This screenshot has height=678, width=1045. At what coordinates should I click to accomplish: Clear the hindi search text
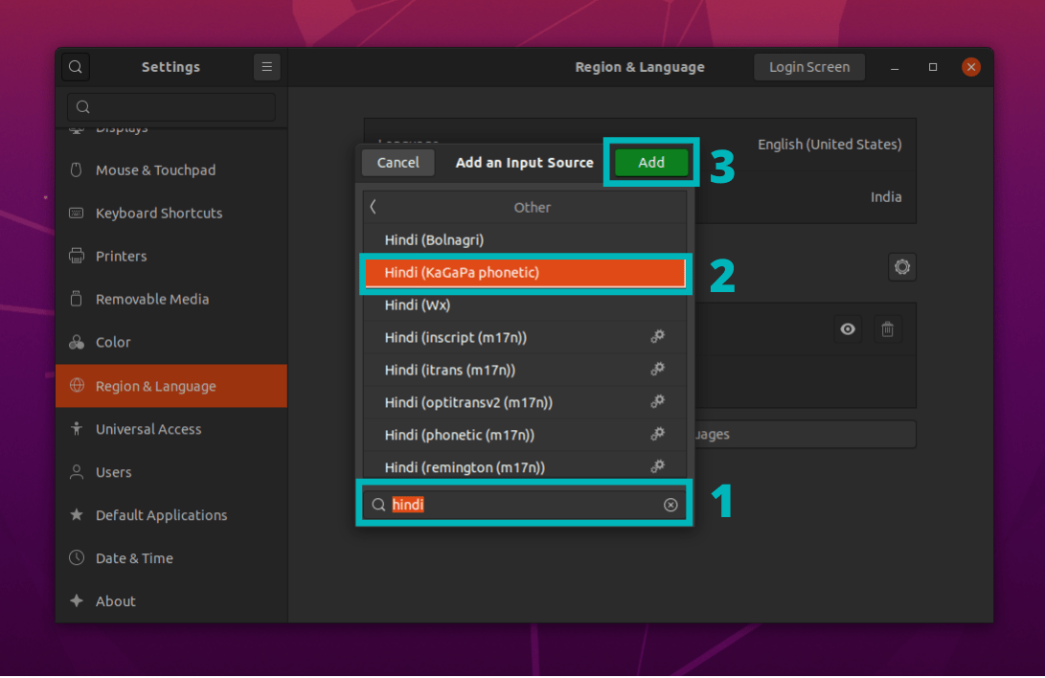670,505
